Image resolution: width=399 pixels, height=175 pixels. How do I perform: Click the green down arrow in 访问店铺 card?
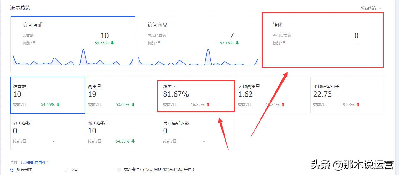click(x=112, y=43)
